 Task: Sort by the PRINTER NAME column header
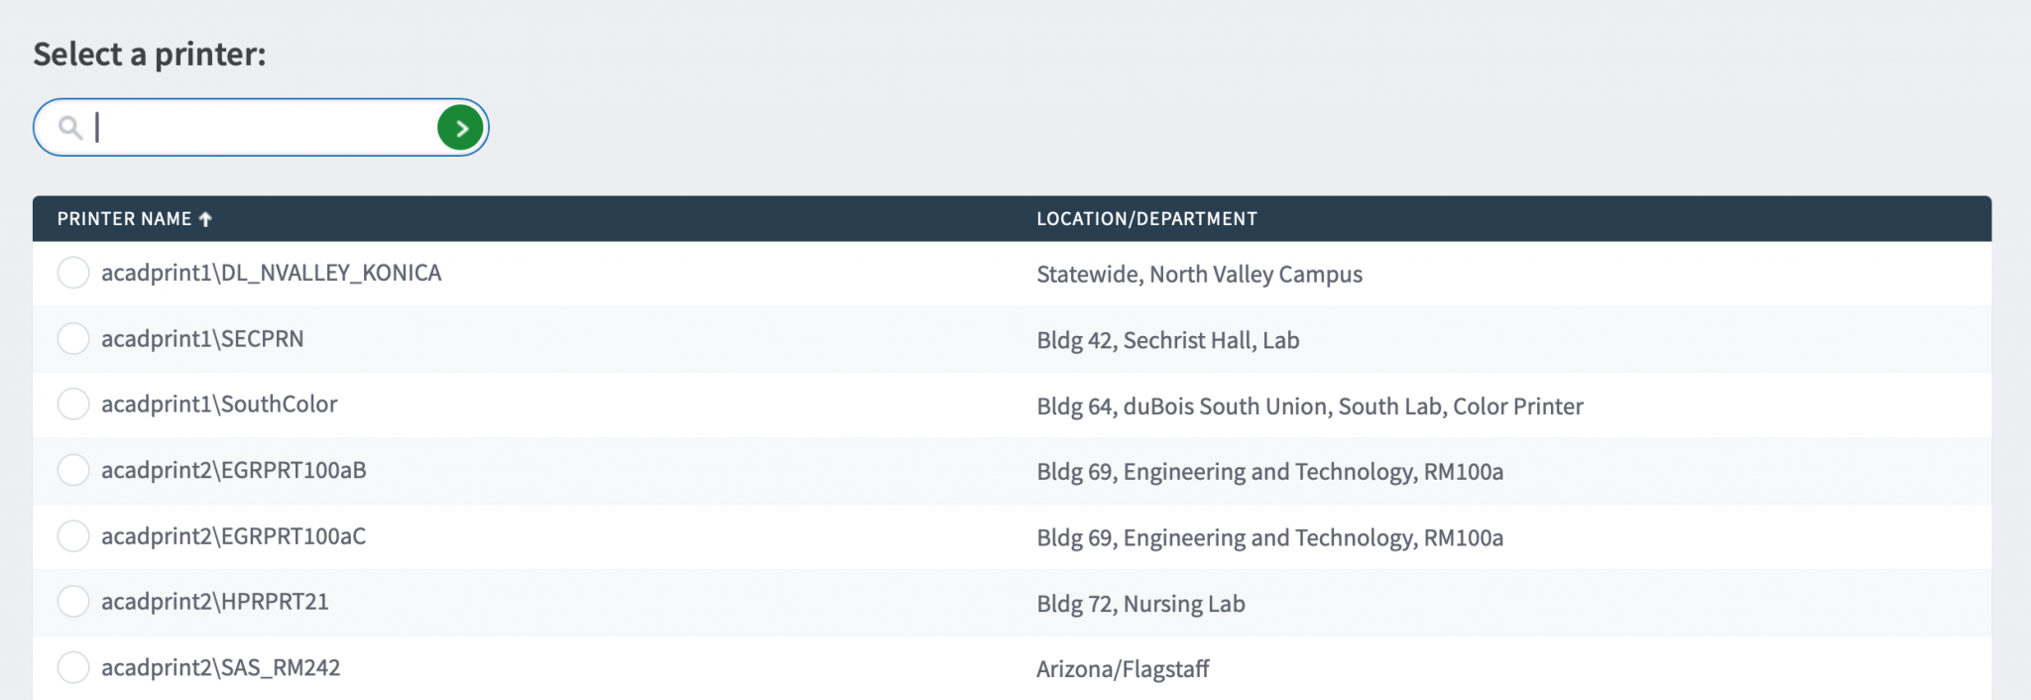click(x=124, y=219)
